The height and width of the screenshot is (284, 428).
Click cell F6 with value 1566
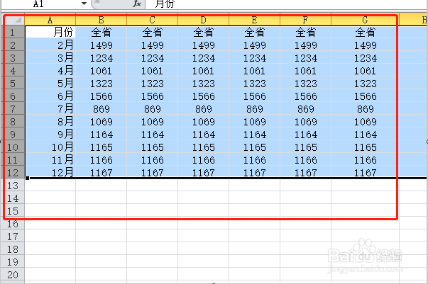tap(305, 96)
